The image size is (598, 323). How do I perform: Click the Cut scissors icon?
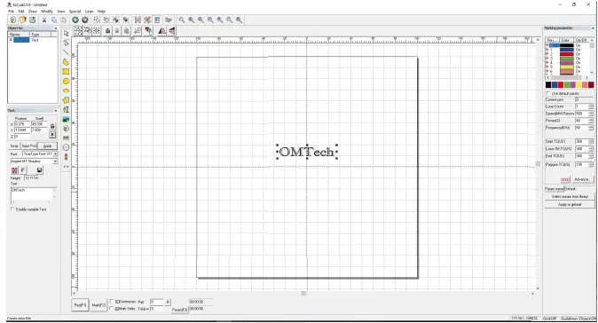pos(44,20)
